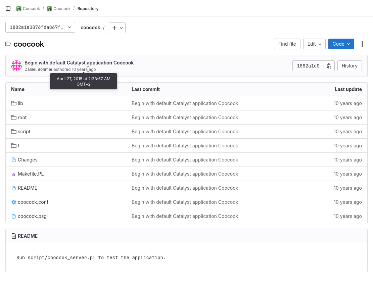Click the Last commit column header
Screen dimensions: 373x281
click(146, 89)
